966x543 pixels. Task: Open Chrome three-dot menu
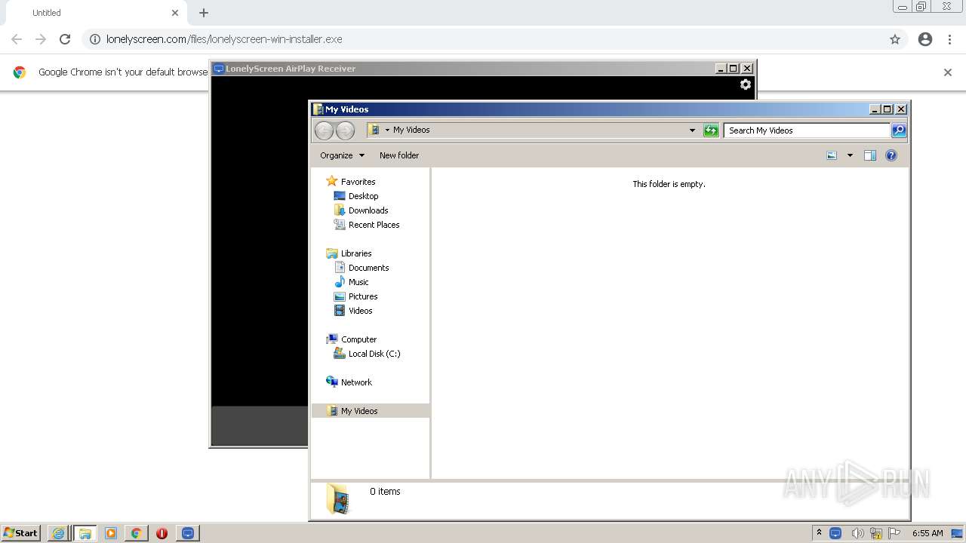coord(950,39)
